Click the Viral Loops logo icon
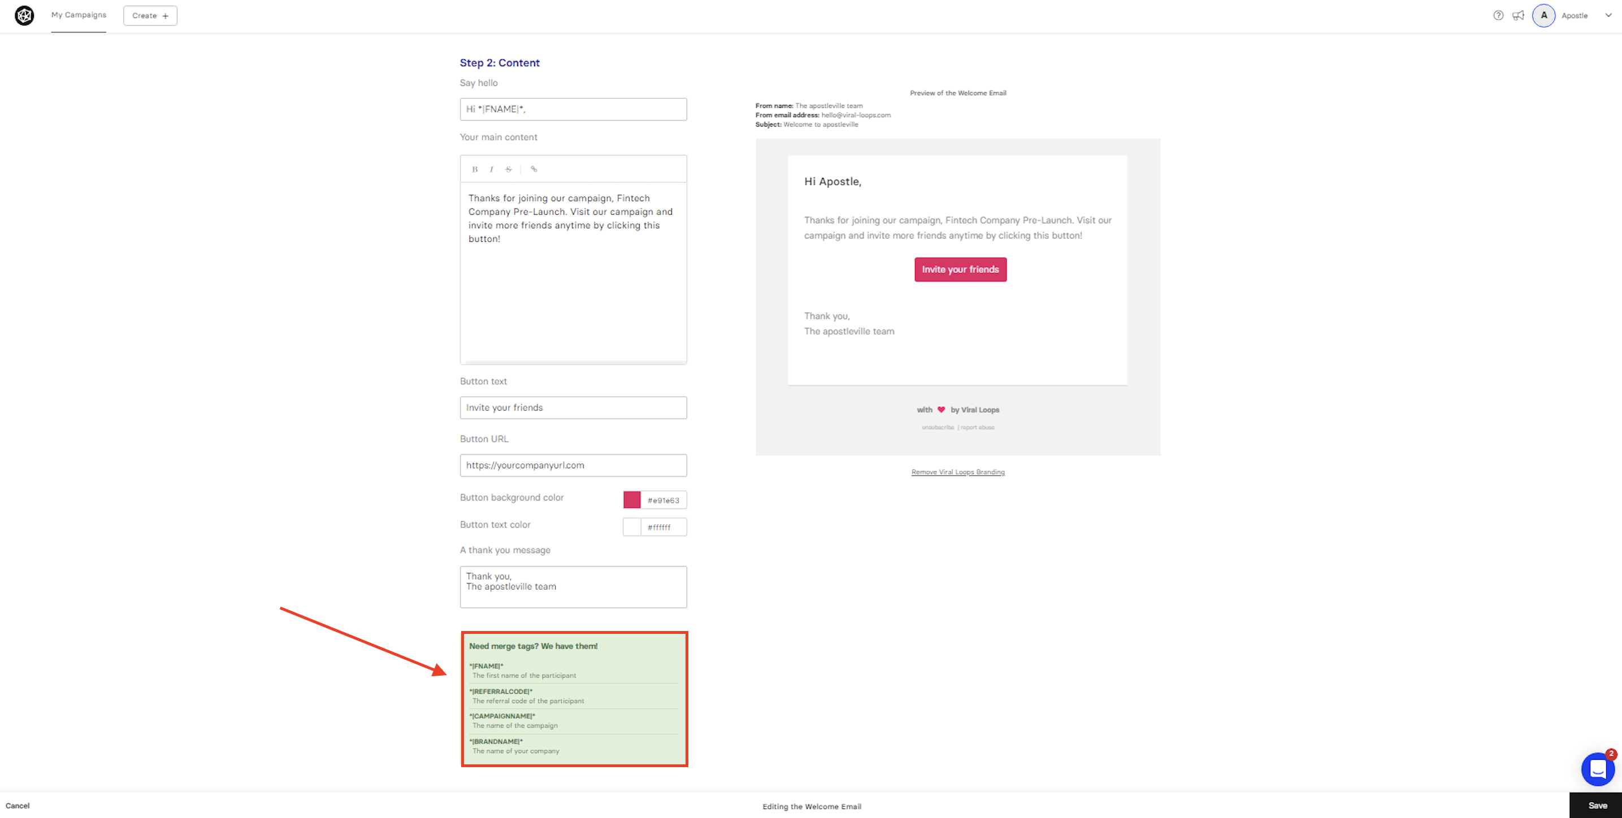1622x818 pixels. [x=24, y=15]
